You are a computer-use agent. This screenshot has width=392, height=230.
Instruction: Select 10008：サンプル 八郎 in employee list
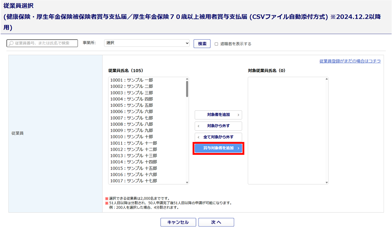pyautogui.click(x=147, y=124)
